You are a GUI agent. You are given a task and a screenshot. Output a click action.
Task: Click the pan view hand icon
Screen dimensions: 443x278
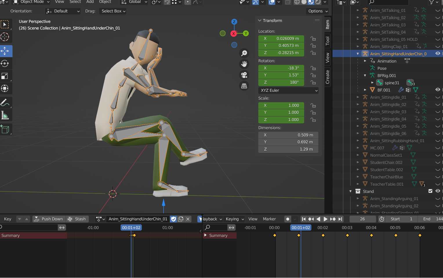pos(244,64)
